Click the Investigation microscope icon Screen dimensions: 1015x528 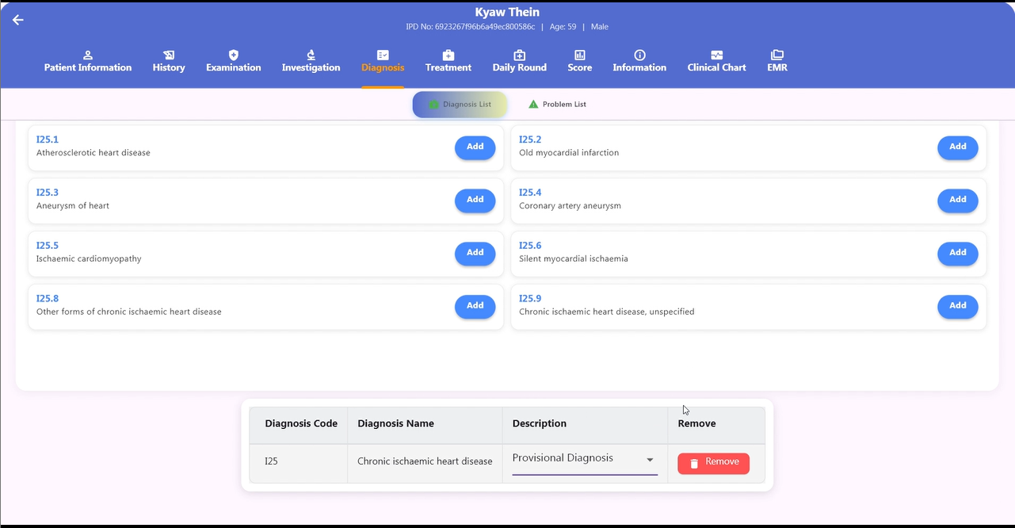311,55
